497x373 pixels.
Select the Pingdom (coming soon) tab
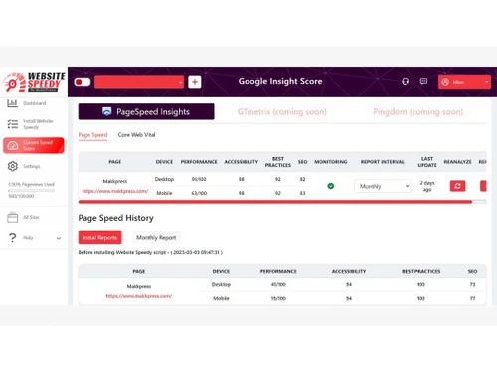tap(418, 112)
